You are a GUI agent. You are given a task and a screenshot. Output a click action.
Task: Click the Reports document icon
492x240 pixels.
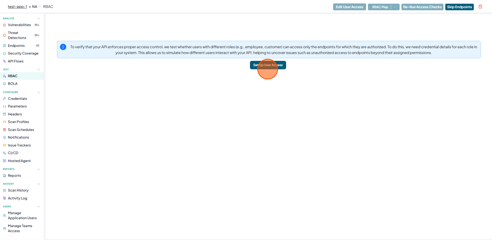[4, 176]
